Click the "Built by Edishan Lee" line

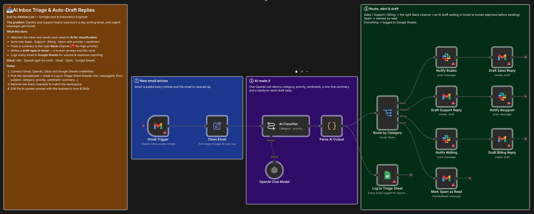click(x=47, y=17)
